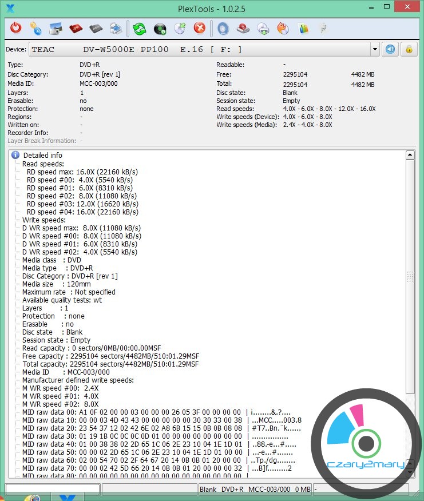Open settings via the blue gear icon
424x501 pixels.
(35, 28)
